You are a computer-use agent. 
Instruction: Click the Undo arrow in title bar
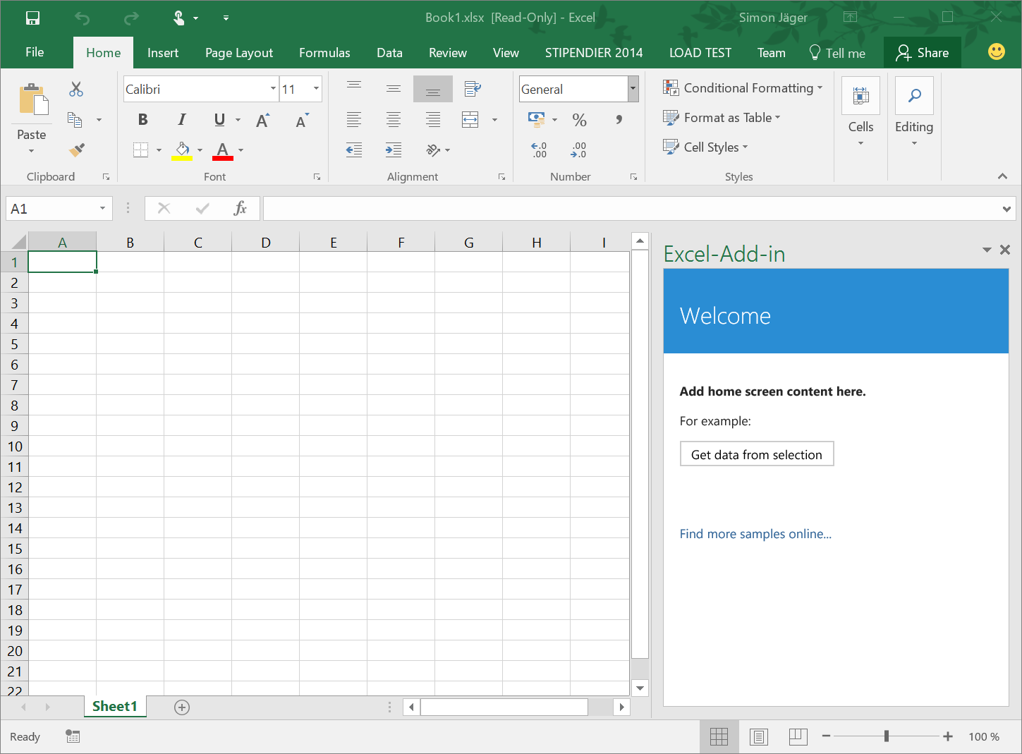(82, 18)
